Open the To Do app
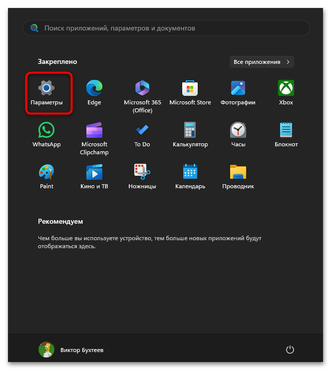Screen dimensions: 331x370 coord(142,135)
